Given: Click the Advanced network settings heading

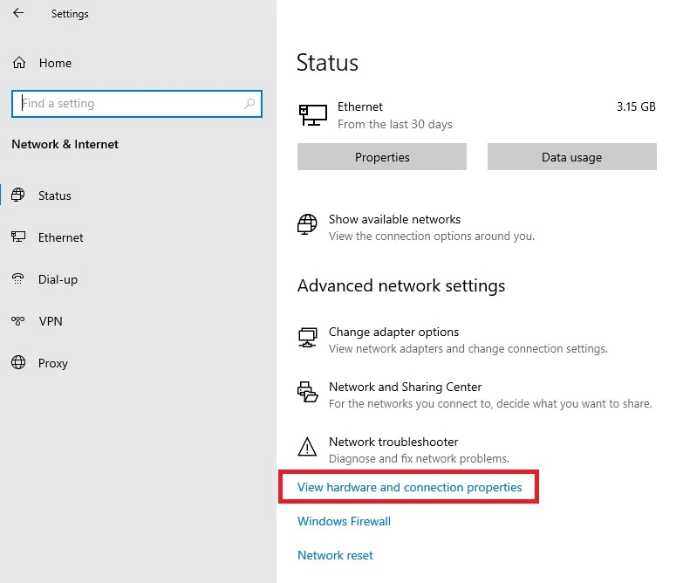Looking at the screenshot, I should click(401, 286).
